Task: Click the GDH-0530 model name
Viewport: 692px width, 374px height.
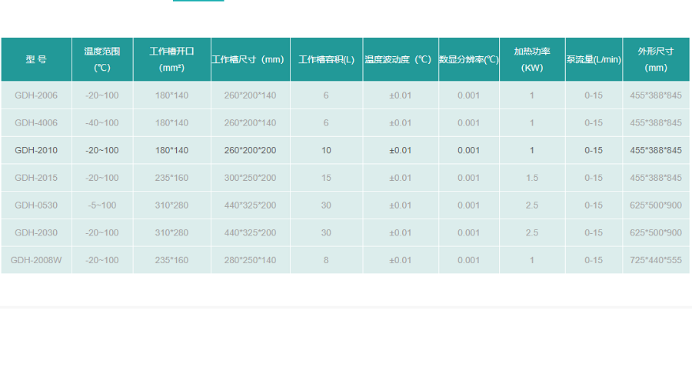Action: pyautogui.click(x=36, y=205)
